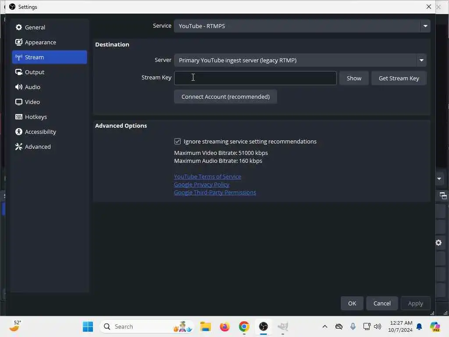The image size is (449, 337).
Task: Expand the Server dropdown for YouTube ingest server
Action: 300,60
